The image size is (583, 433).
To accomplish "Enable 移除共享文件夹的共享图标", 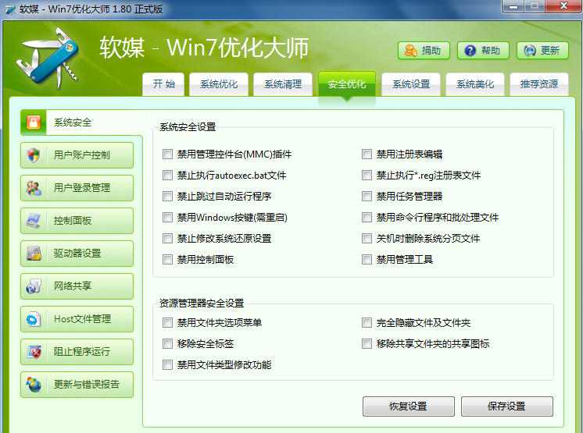I will pyautogui.click(x=367, y=343).
